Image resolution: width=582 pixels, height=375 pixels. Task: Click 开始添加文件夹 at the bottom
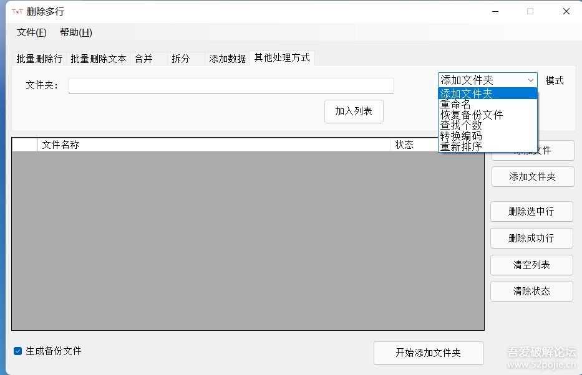429,353
